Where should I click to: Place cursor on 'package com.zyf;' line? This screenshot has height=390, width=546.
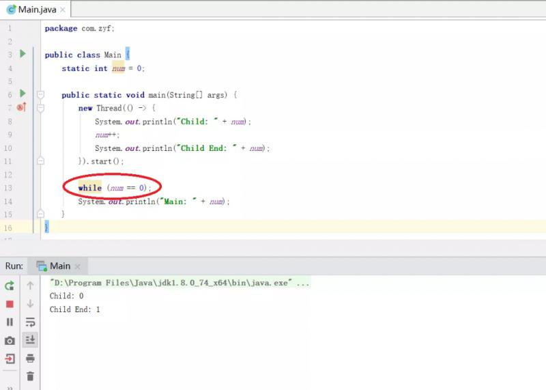(x=79, y=28)
